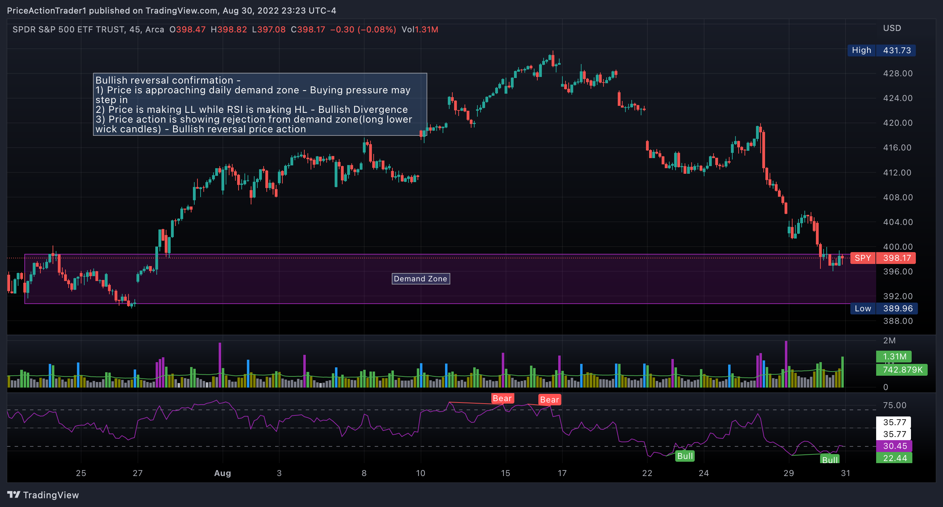Click the Demand Zone label
The width and height of the screenshot is (943, 507).
[x=421, y=279]
